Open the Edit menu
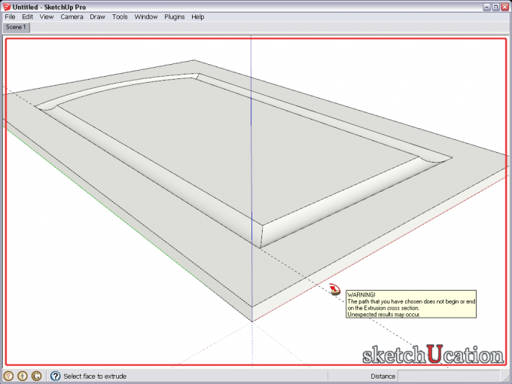Image resolution: width=512 pixels, height=384 pixels. tap(27, 17)
